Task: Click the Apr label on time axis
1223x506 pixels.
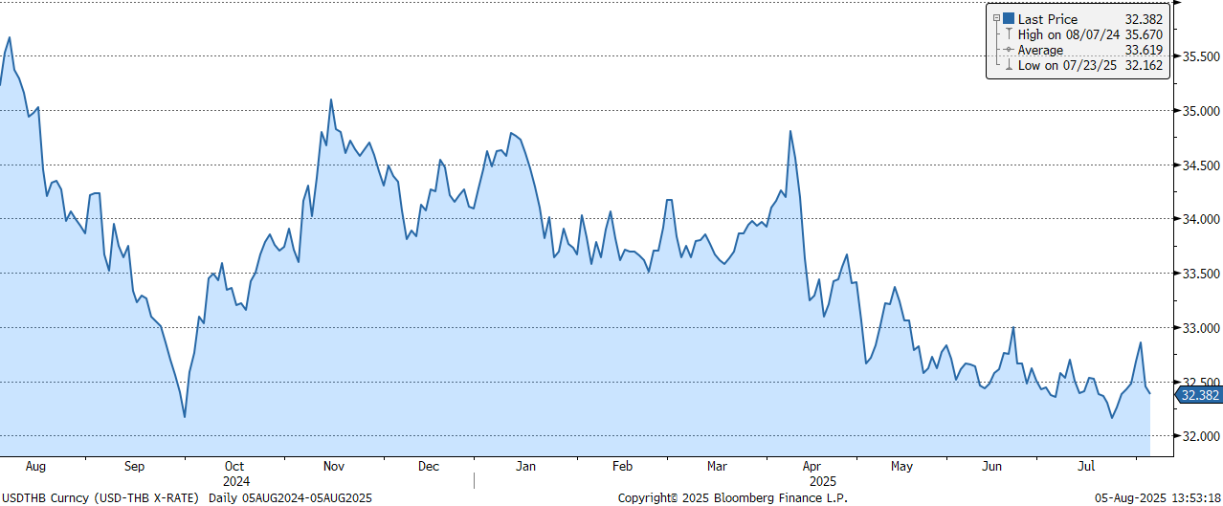Action: coord(811,466)
